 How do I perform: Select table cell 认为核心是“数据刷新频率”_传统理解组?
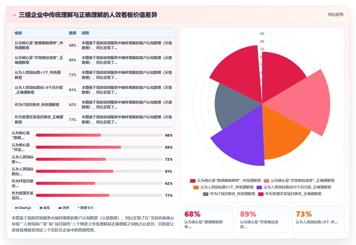(x=39, y=45)
